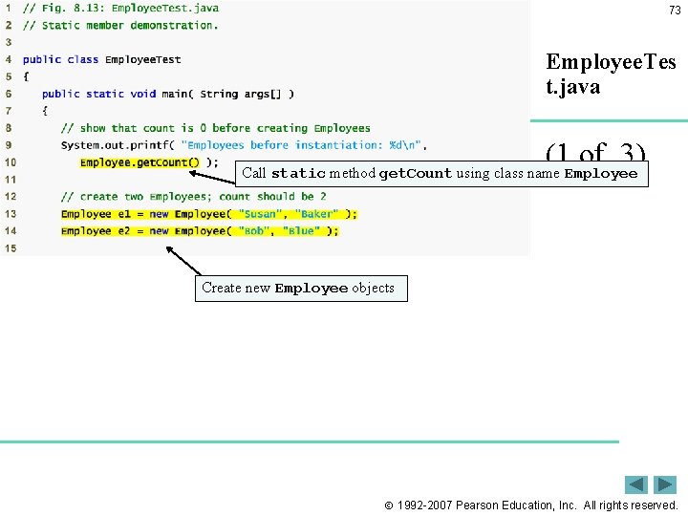Click the highlighted Employee e2 Bob Blue line
This screenshot has width=688, height=516.
coord(200,231)
